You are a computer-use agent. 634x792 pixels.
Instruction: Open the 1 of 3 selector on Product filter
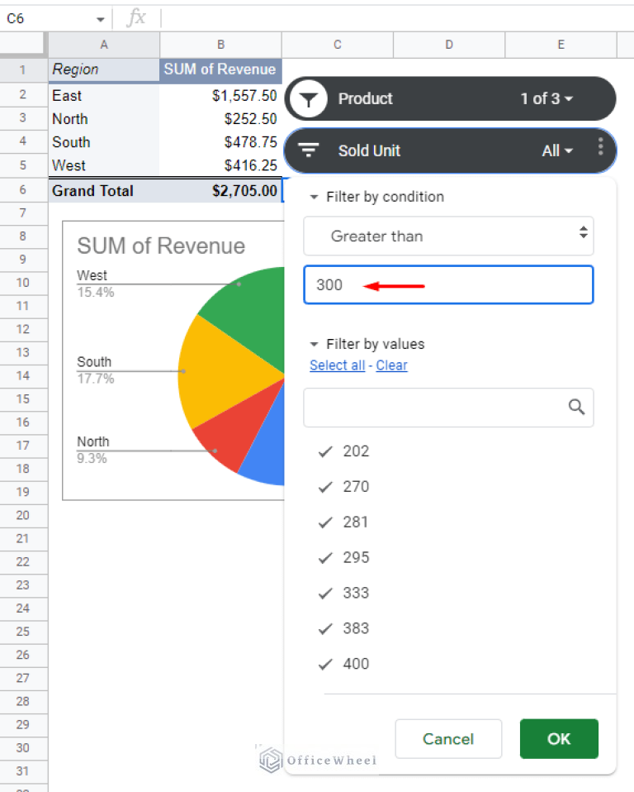[546, 98]
